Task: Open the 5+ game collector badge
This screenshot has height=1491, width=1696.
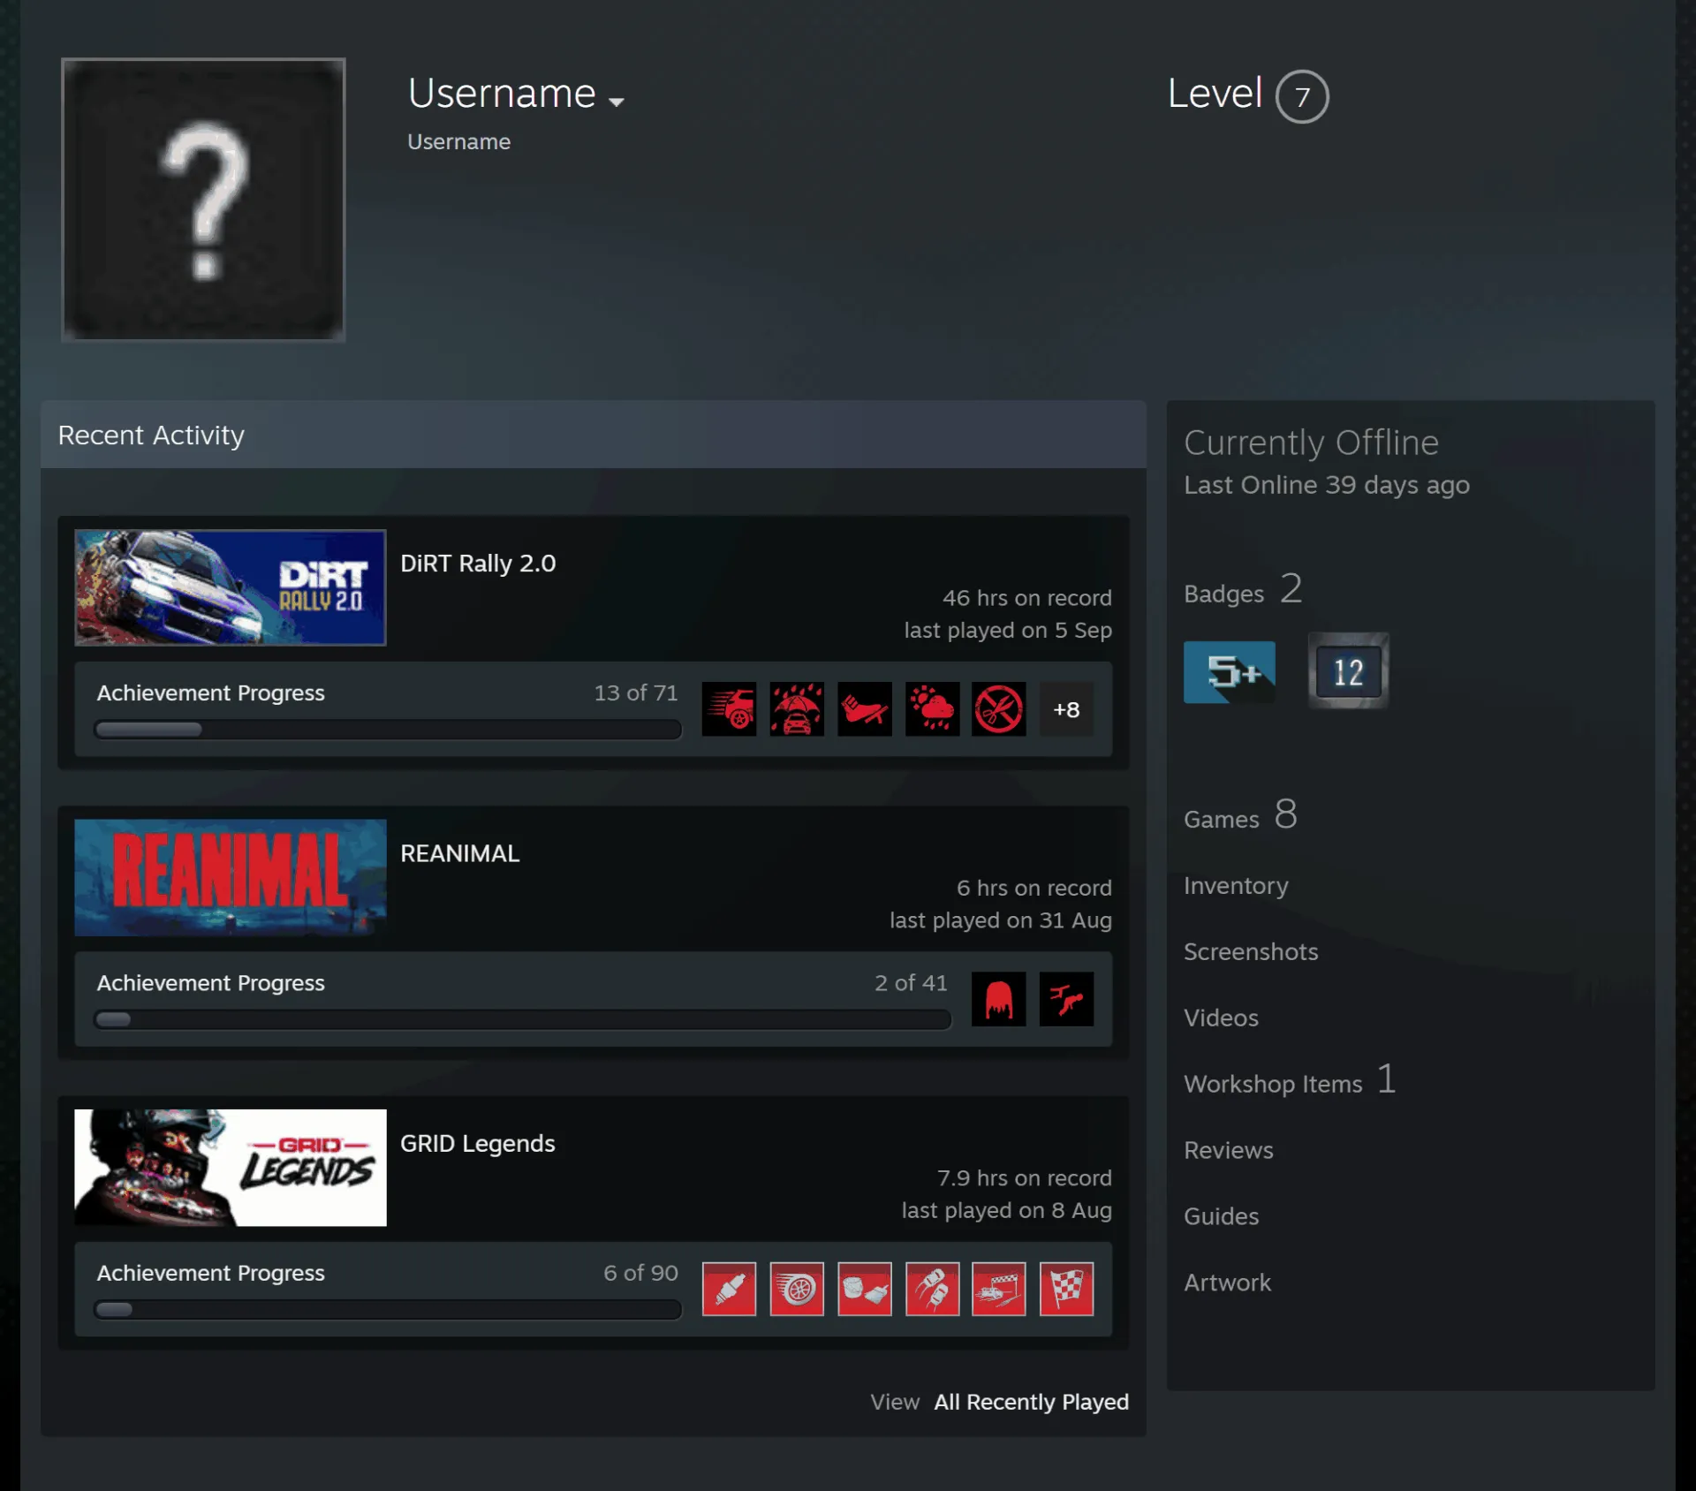Action: pos(1229,671)
